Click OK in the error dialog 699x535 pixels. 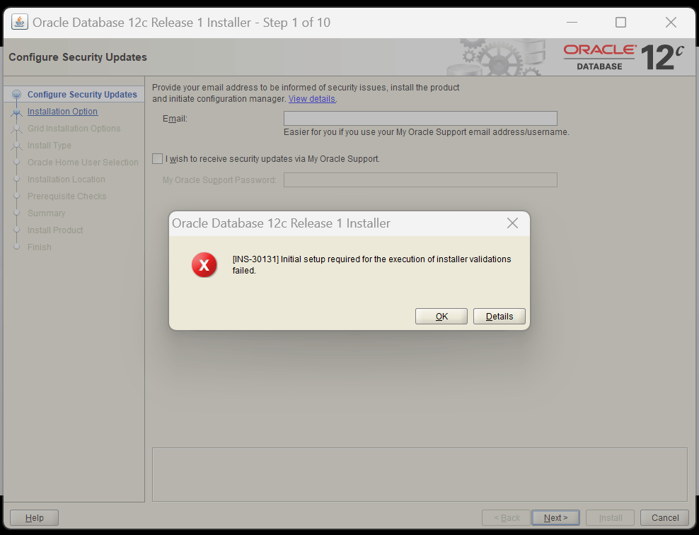441,317
